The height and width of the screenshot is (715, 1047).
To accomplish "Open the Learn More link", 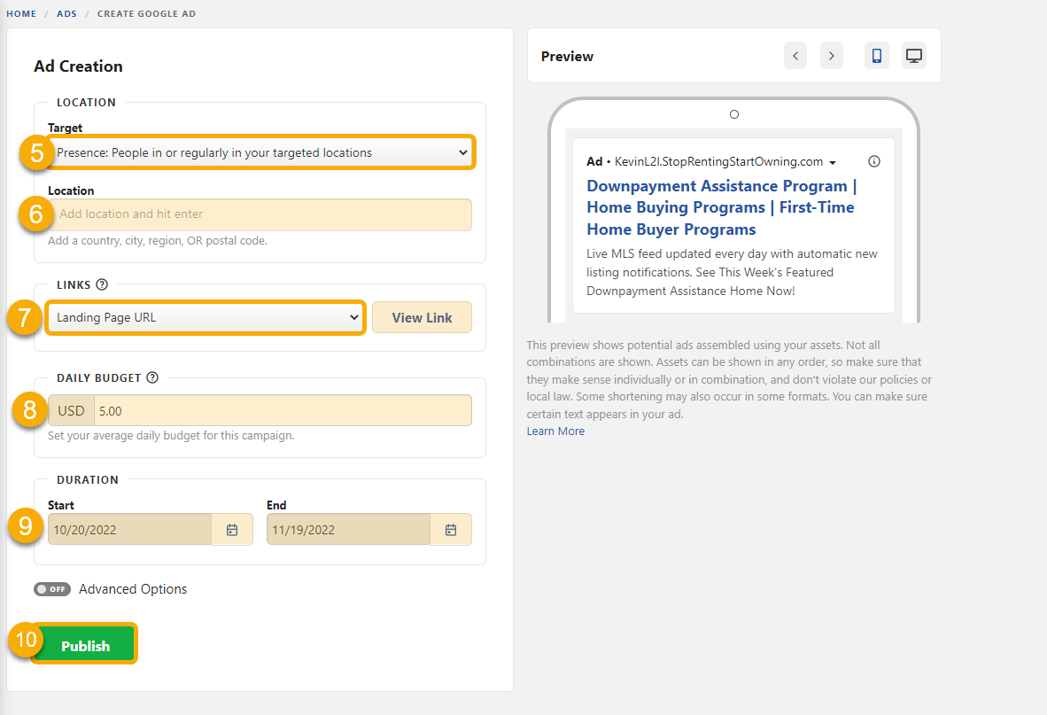I will click(555, 431).
